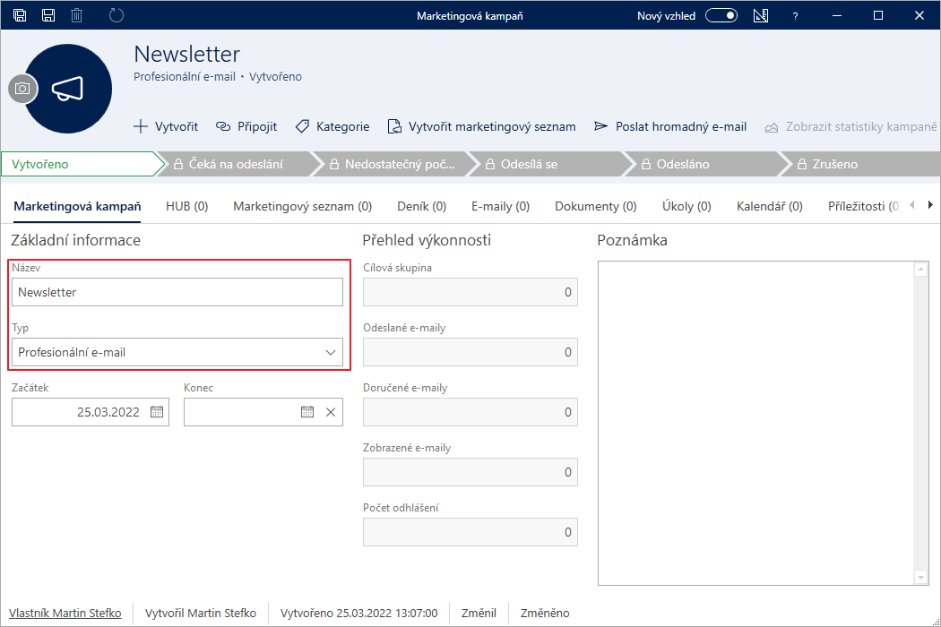This screenshot has height=627, width=941.
Task: Click Vlastník Martin Stefko link
Action: tap(65, 614)
